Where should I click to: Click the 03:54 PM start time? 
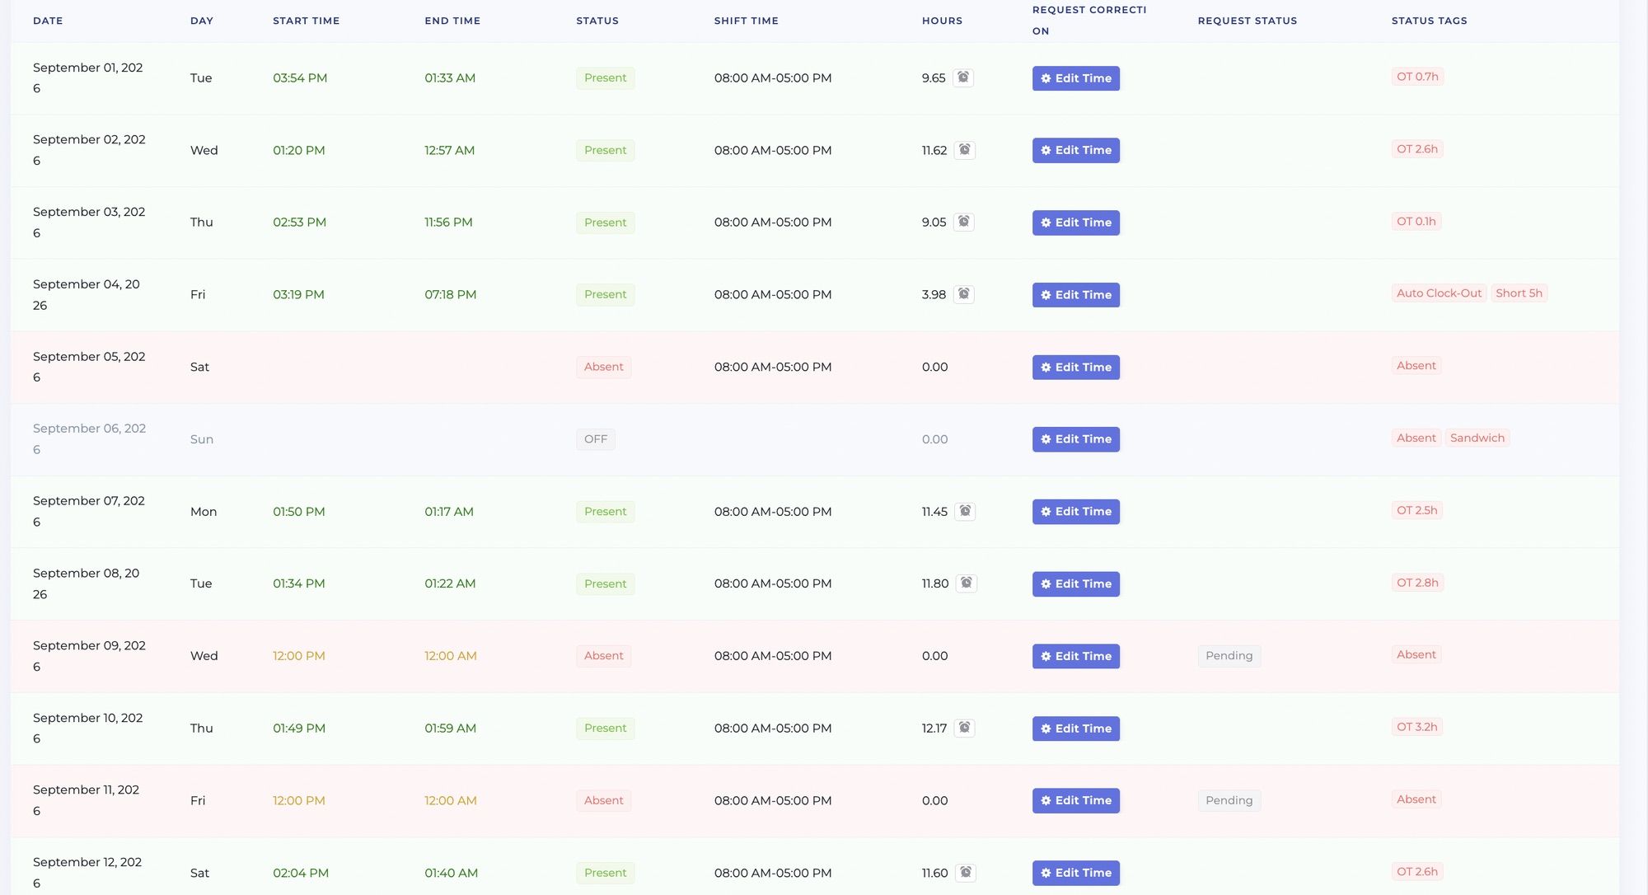pos(300,78)
